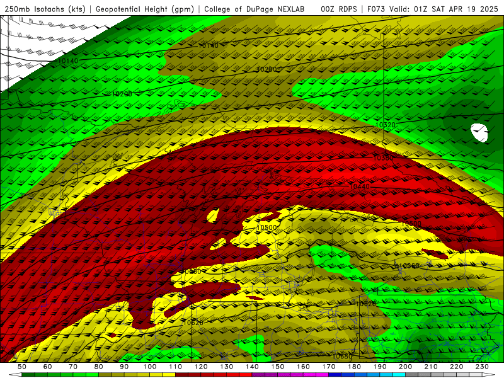504x378 pixels.
Task: Select the bright yellow swatch just before 110
Action: [x=169, y=375]
